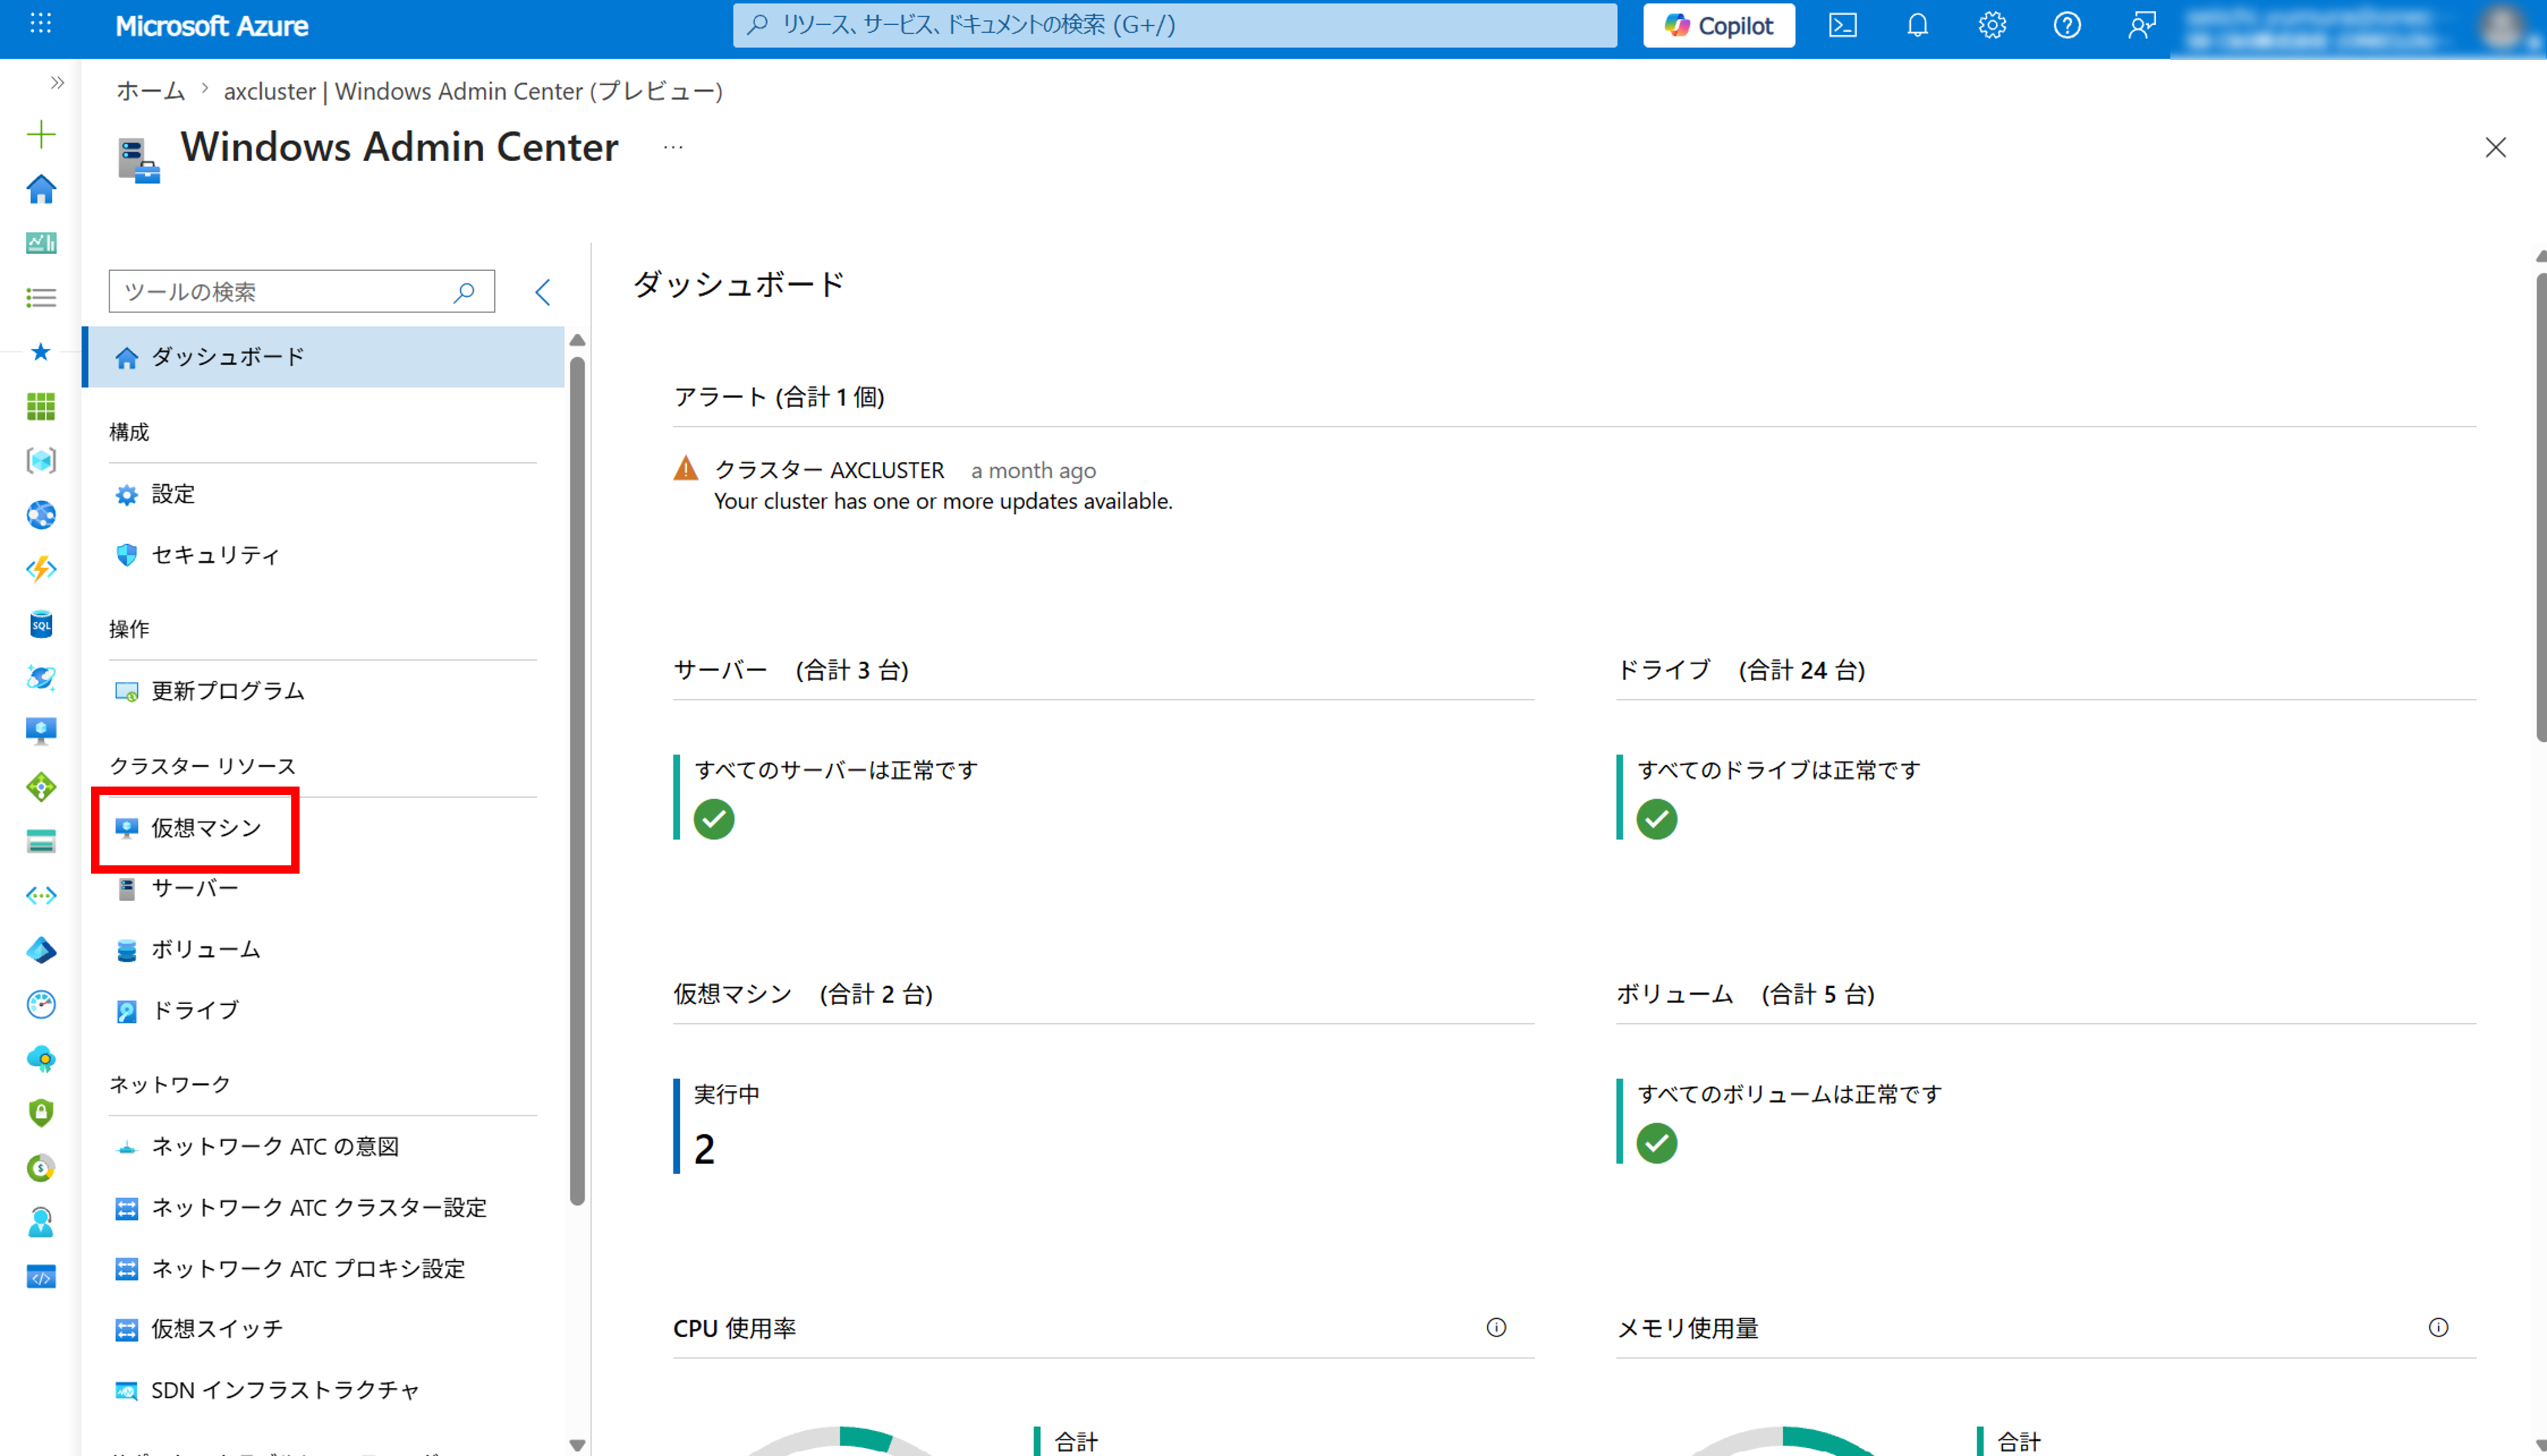The width and height of the screenshot is (2547, 1456).
Task: Open Load balancers diamond icon
Action: tap(41, 787)
